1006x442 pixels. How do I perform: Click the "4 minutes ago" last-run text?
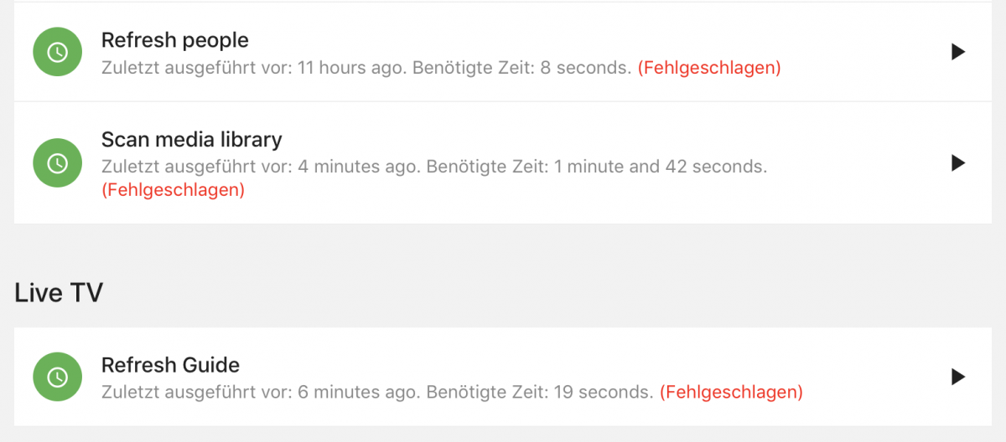point(358,167)
